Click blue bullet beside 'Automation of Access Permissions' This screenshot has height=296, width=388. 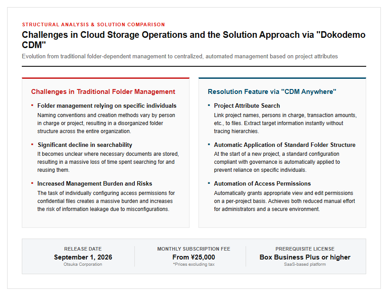coord(209,183)
